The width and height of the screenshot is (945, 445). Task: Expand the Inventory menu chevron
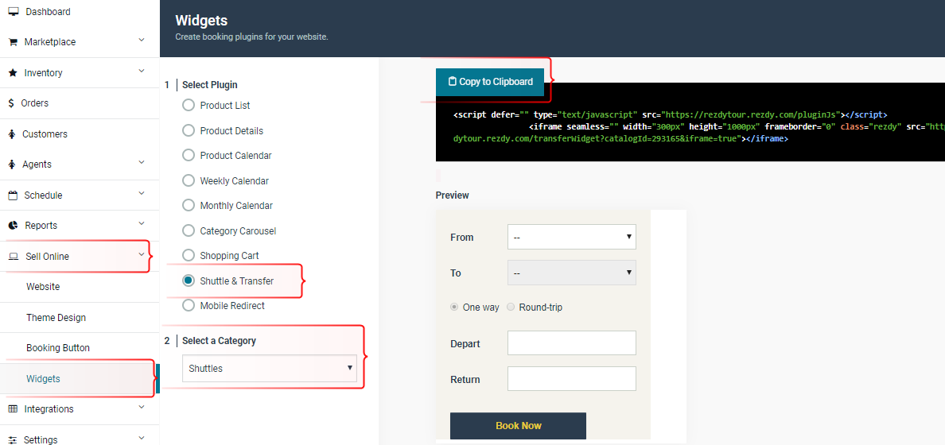pos(142,71)
